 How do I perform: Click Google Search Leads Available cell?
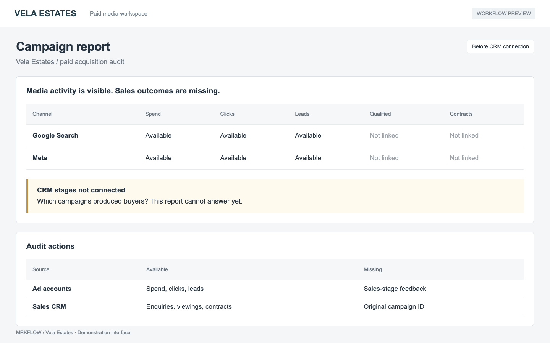click(308, 135)
